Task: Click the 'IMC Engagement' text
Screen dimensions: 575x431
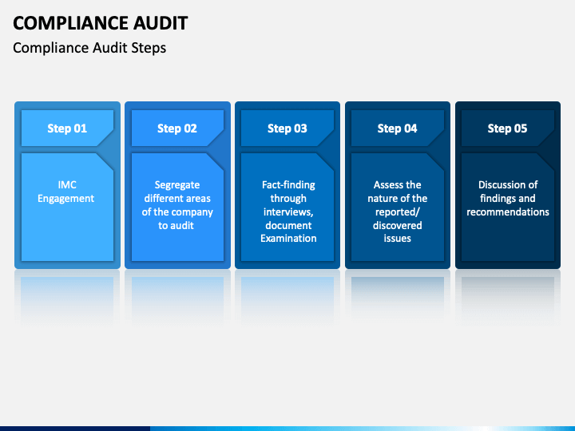Action: pyautogui.click(x=66, y=192)
